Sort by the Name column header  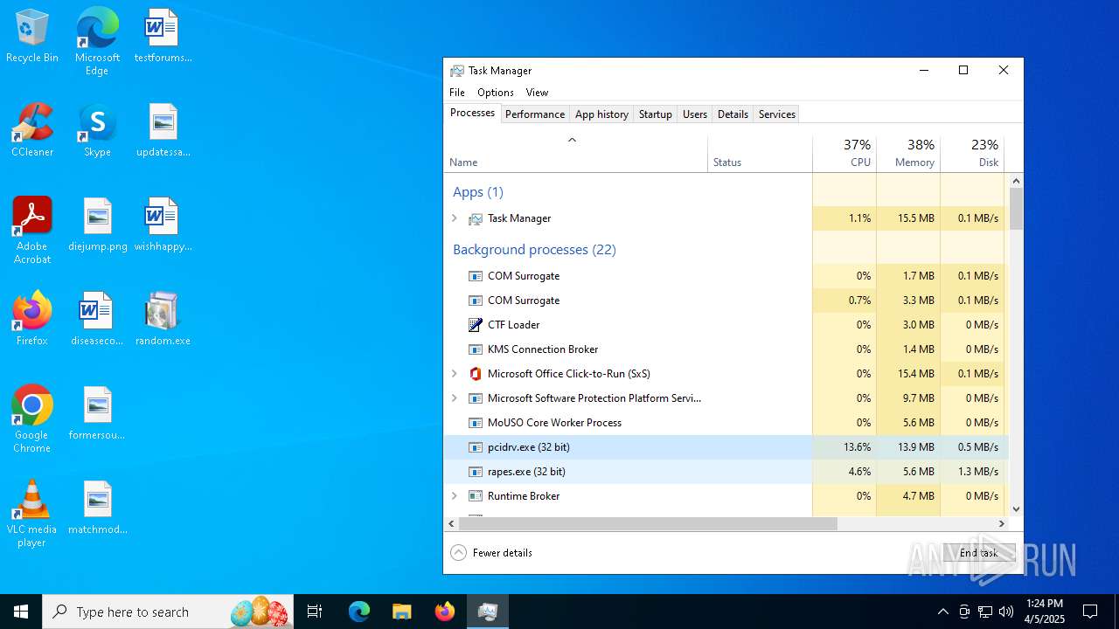(x=575, y=154)
